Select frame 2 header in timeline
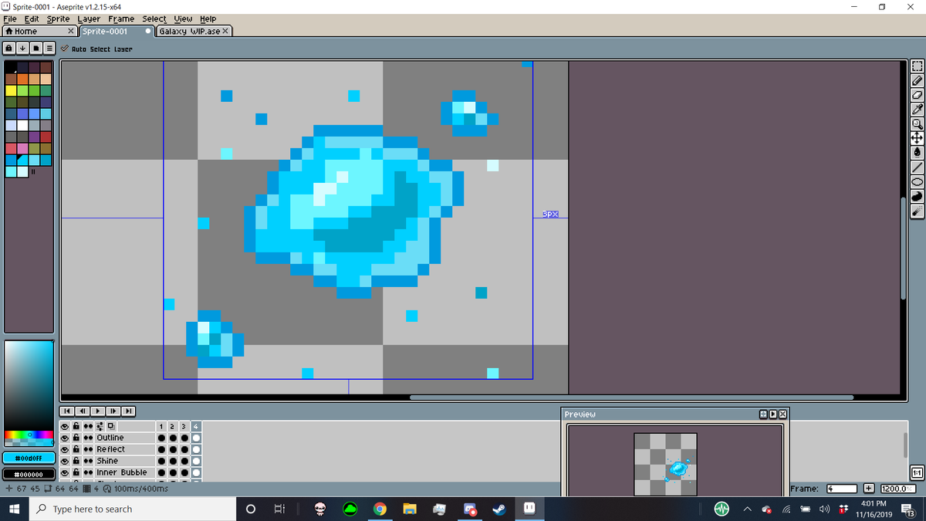Image resolution: width=926 pixels, height=521 pixels. click(172, 426)
